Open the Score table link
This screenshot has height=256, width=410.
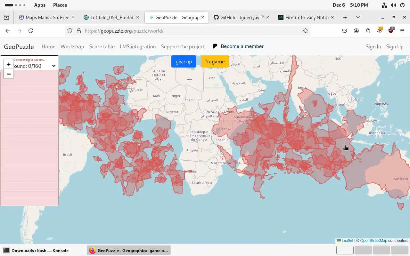click(102, 46)
